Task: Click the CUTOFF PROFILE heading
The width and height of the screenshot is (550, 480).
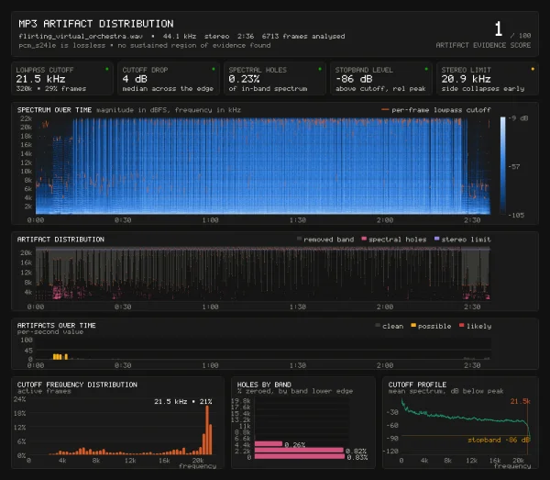Action: [417, 385]
